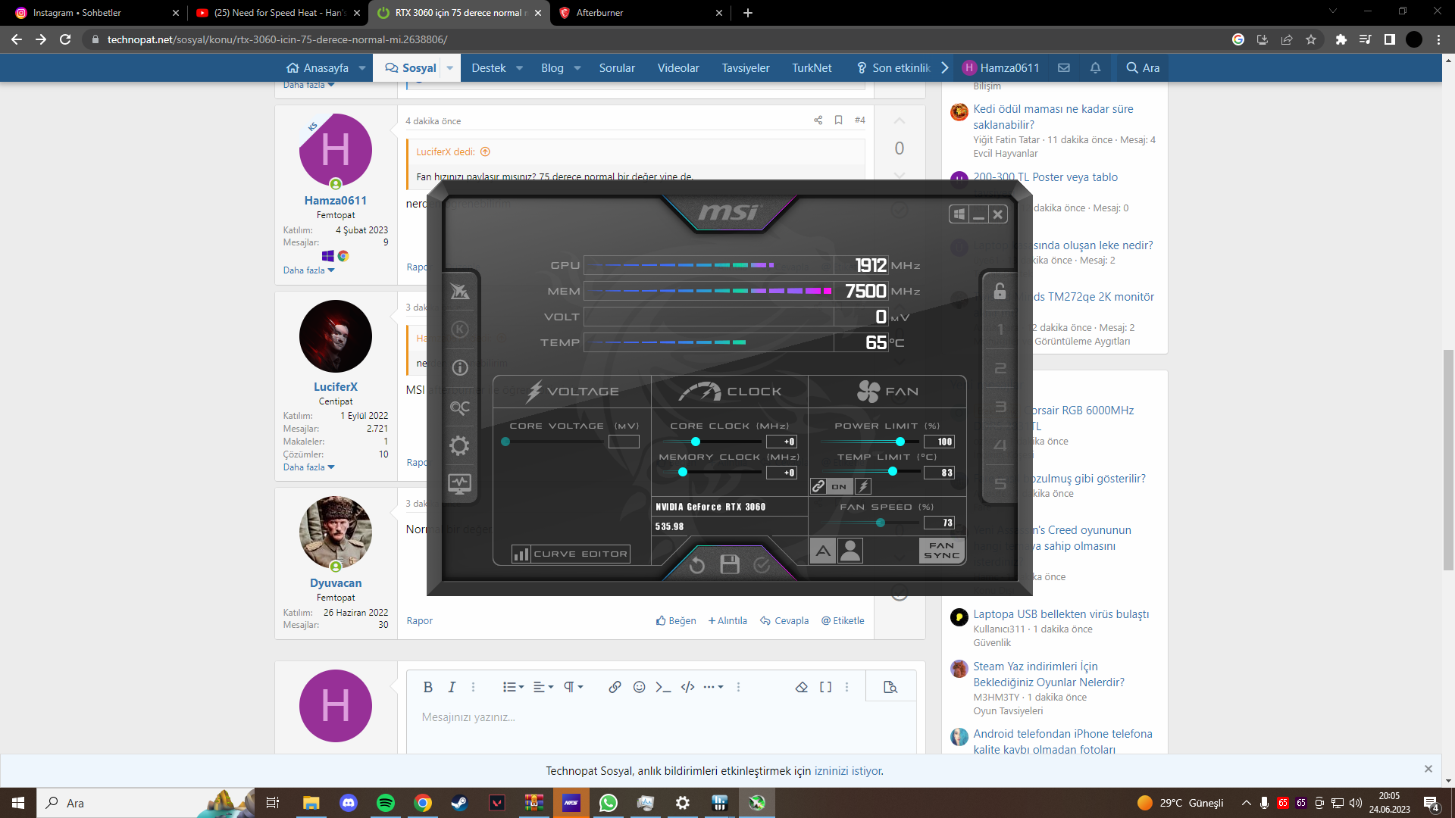This screenshot has height=818, width=1455.
Task: Expand the Anasayfa menu dropdown arrow
Action: [x=362, y=68]
